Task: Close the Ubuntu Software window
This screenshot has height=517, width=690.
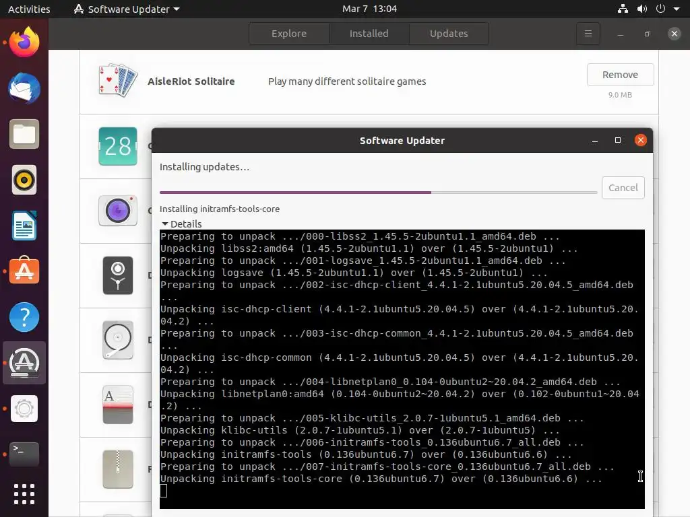Action: pos(674,34)
